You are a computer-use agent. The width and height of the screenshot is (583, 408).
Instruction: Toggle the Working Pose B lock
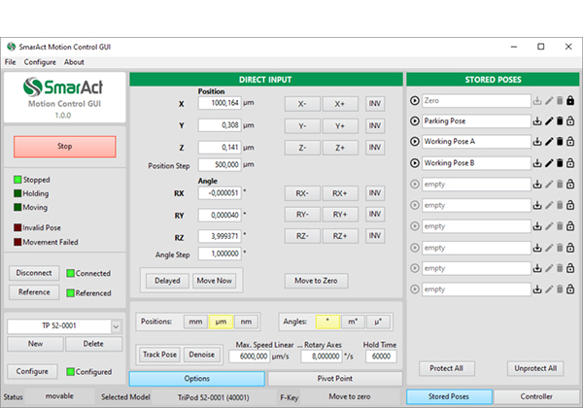tap(570, 163)
